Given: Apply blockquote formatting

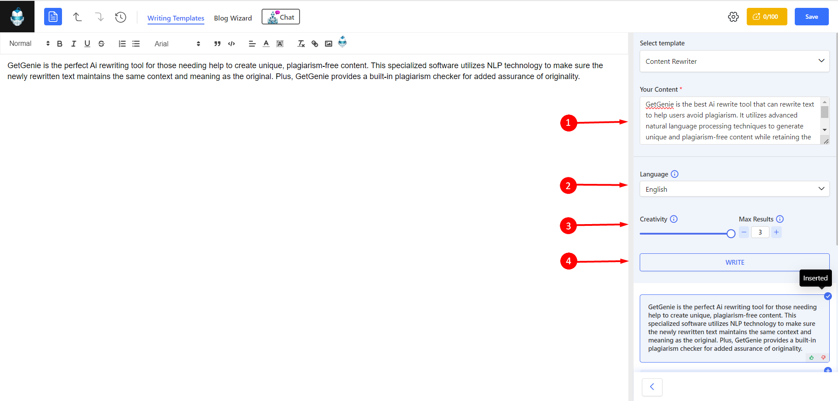Looking at the screenshot, I should tap(217, 44).
